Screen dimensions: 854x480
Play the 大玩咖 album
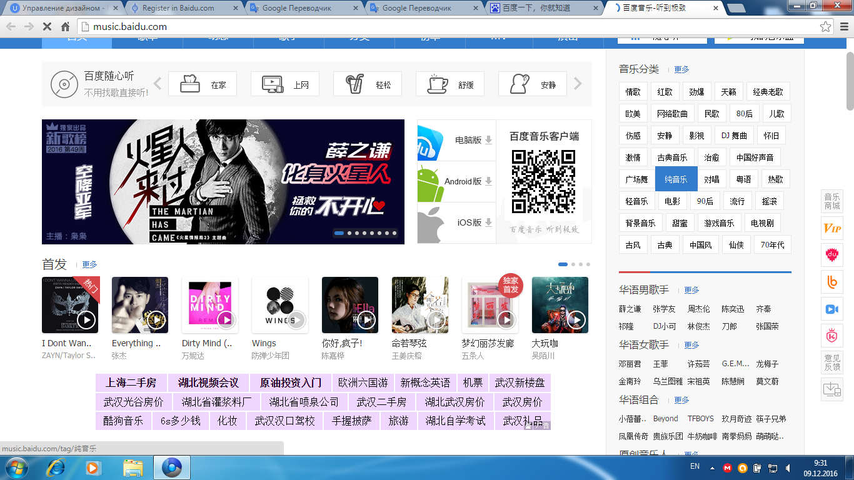tap(576, 320)
